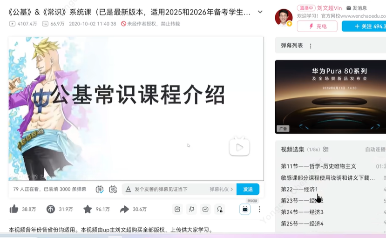Open the Huawei Pura 80 ad thumbnail
The height and width of the screenshot is (238, 386).
[331, 97]
